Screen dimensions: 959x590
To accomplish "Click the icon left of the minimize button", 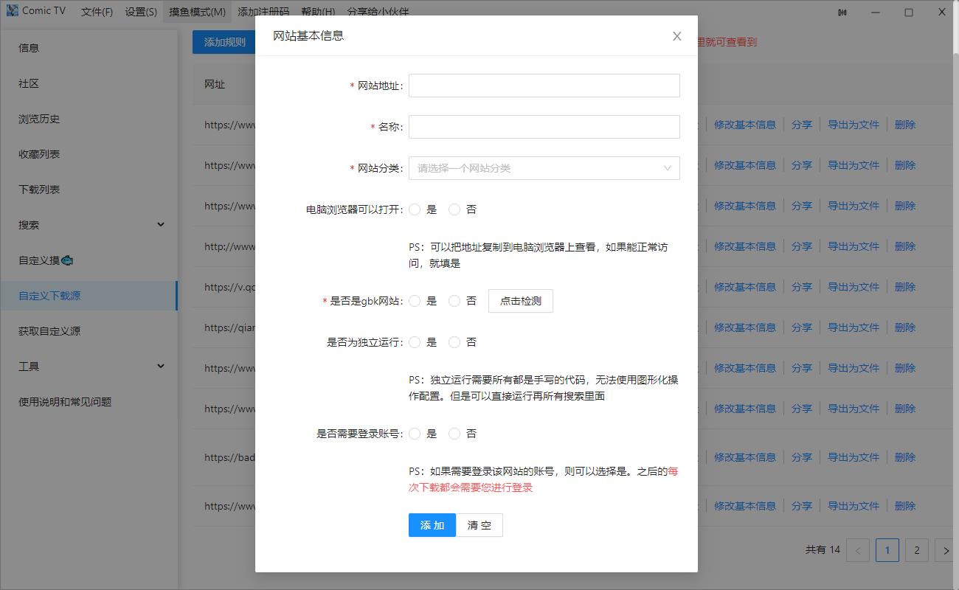I will [x=842, y=12].
